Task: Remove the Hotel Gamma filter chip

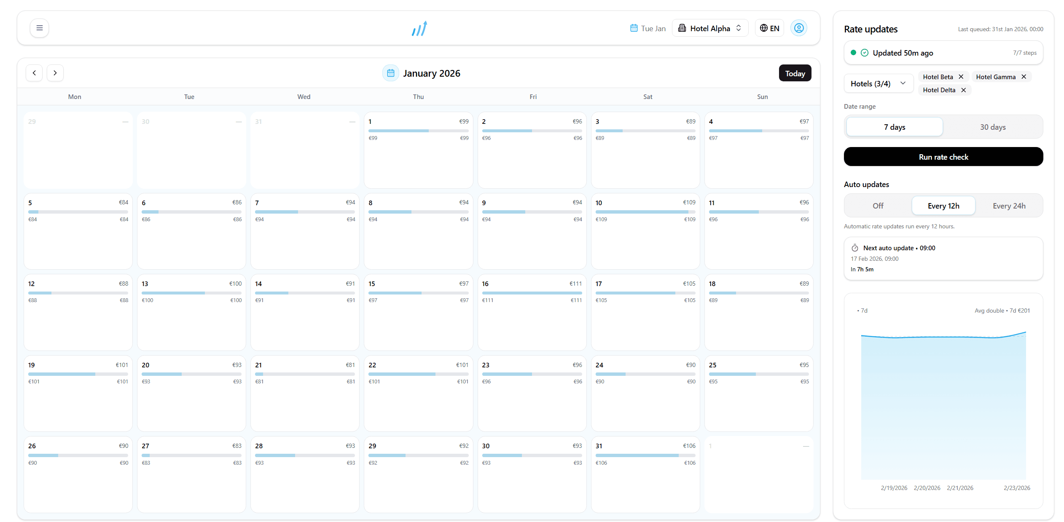Action: (1024, 77)
